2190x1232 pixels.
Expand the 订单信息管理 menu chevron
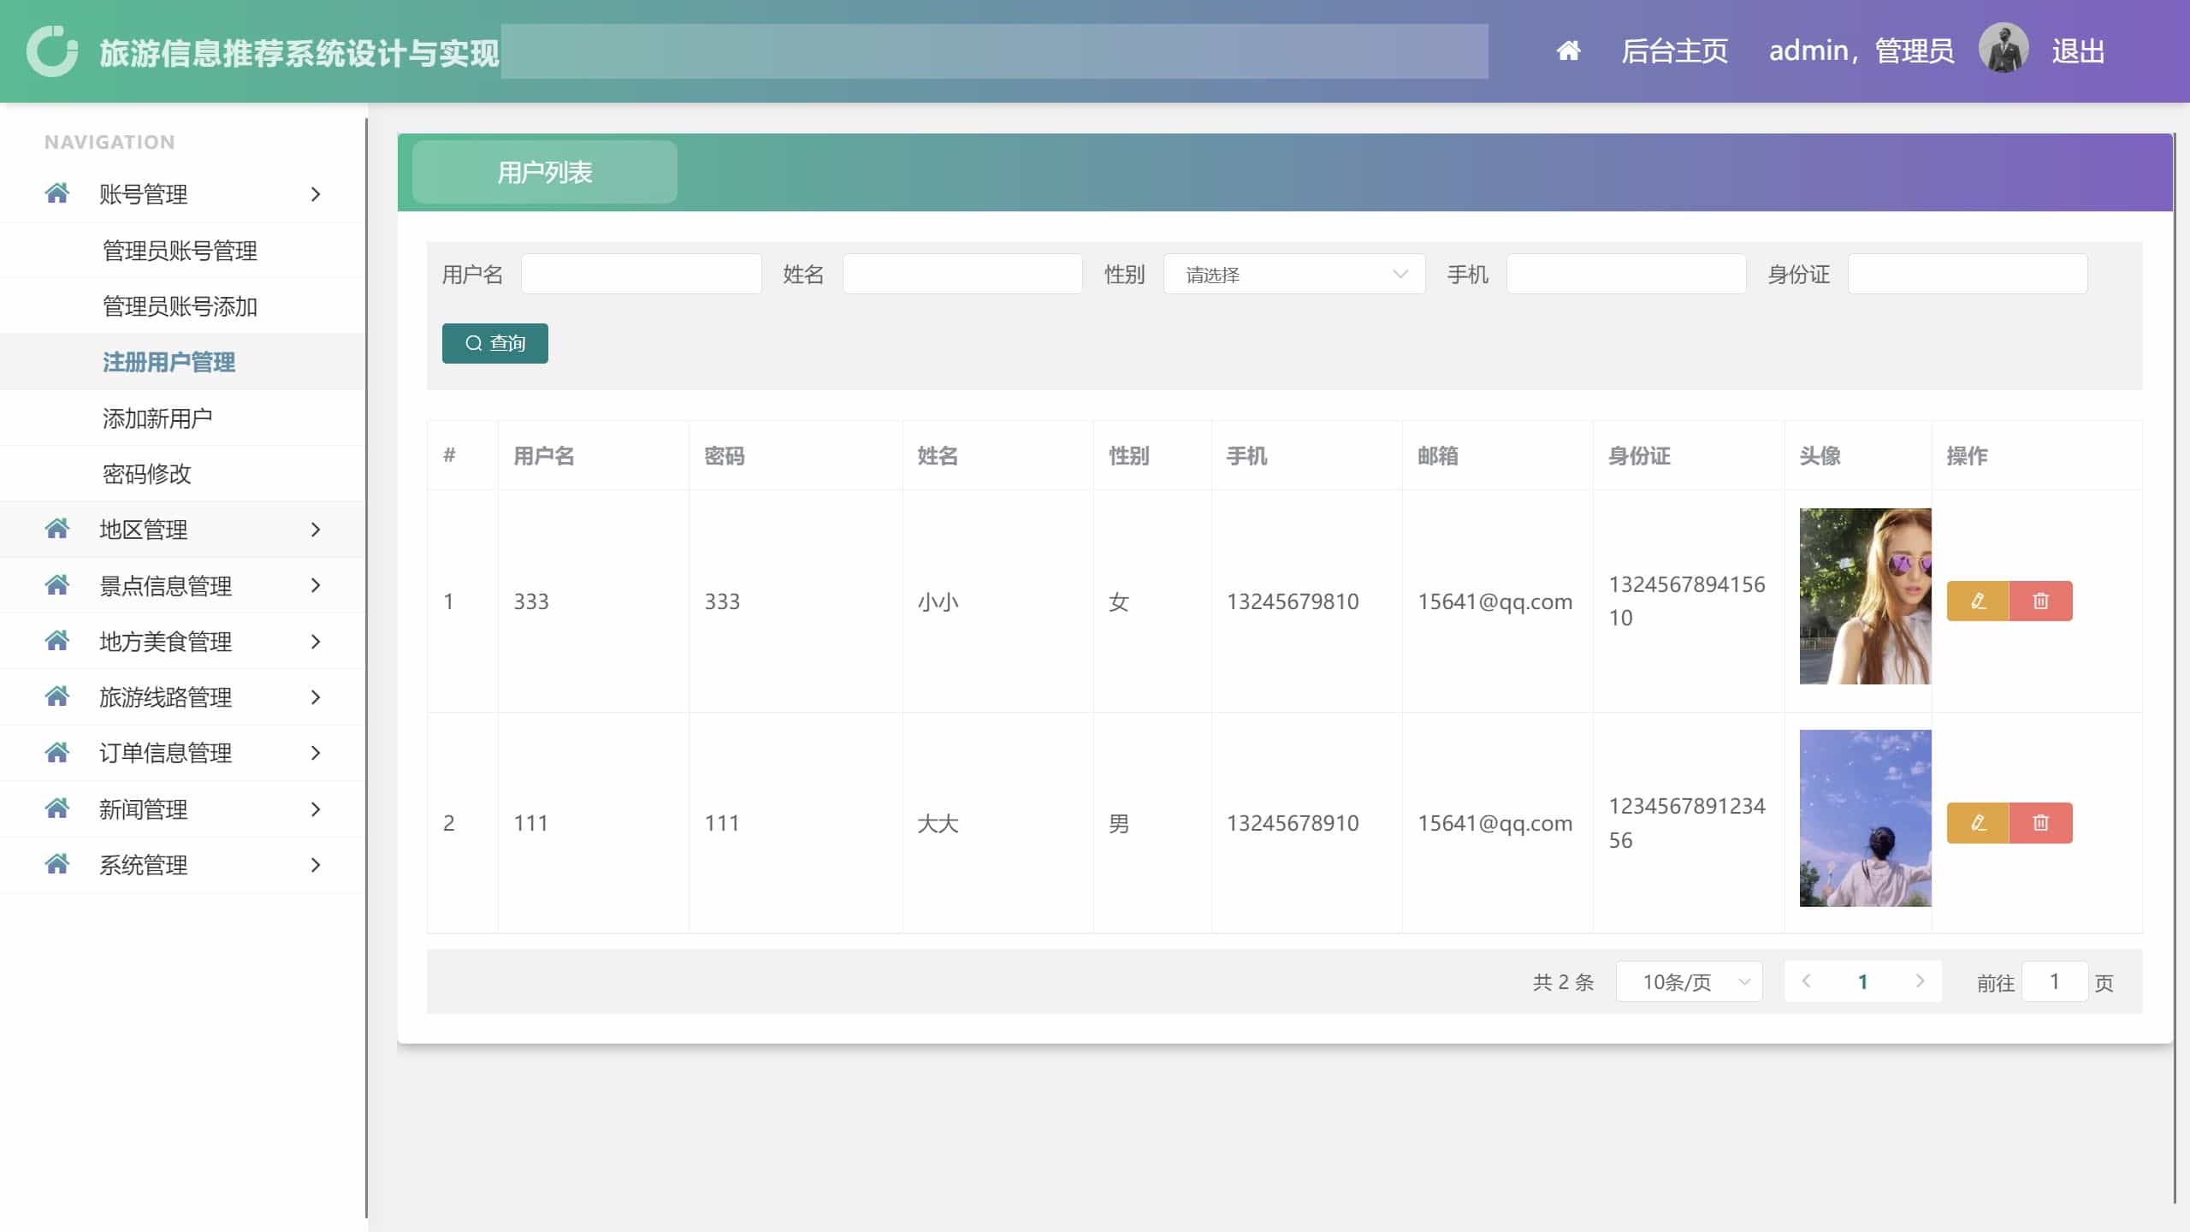(x=316, y=753)
